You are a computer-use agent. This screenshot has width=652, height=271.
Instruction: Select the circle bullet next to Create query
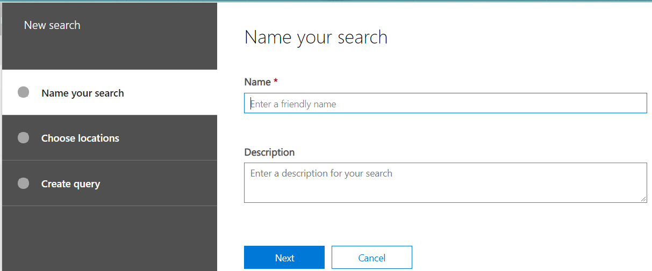click(23, 183)
